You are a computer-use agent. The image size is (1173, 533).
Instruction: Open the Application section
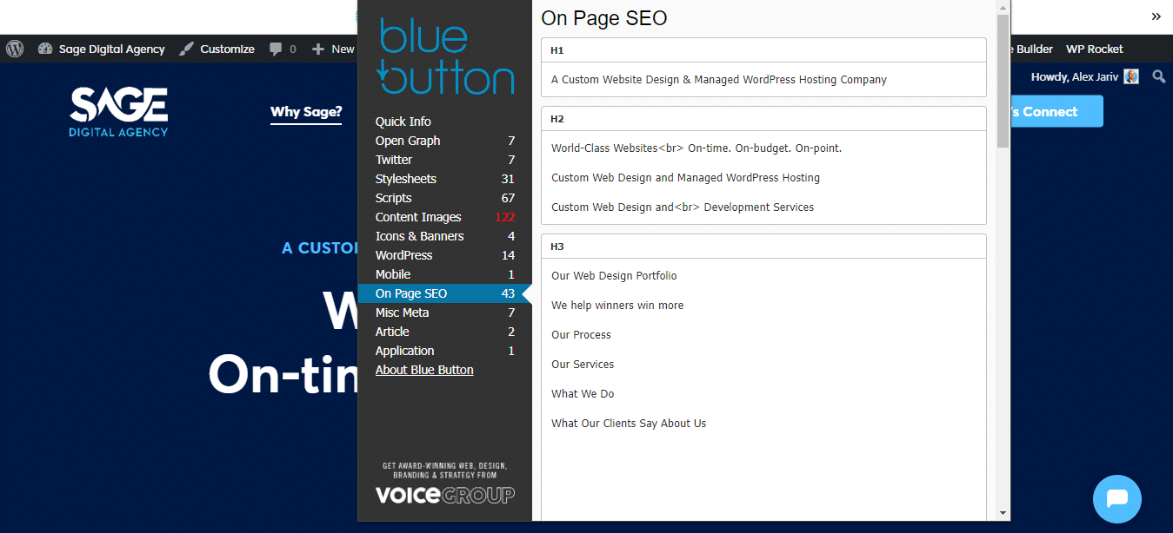[x=445, y=351]
